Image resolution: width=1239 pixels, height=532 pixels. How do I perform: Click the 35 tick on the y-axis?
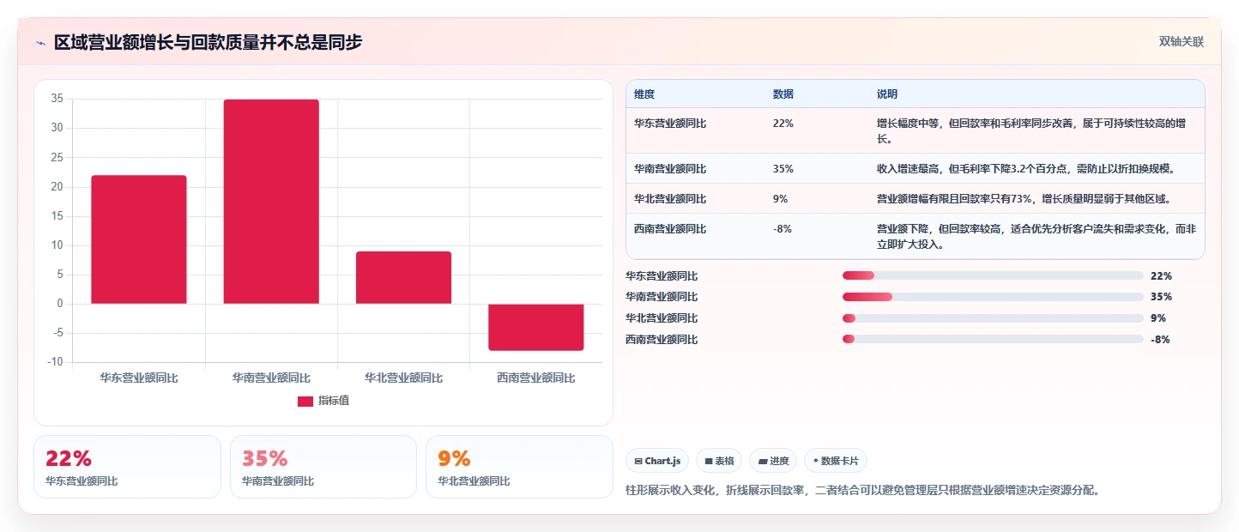coord(57,99)
